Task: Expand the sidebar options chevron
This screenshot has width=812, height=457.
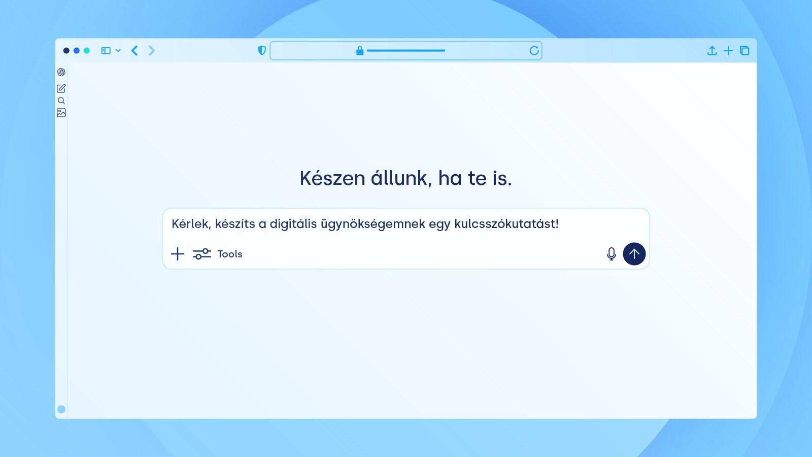Action: tap(118, 51)
